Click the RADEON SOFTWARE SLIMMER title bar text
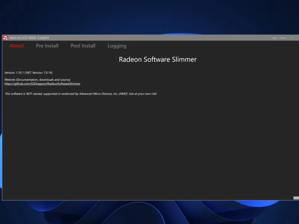The height and width of the screenshot is (224, 299). click(x=29, y=38)
